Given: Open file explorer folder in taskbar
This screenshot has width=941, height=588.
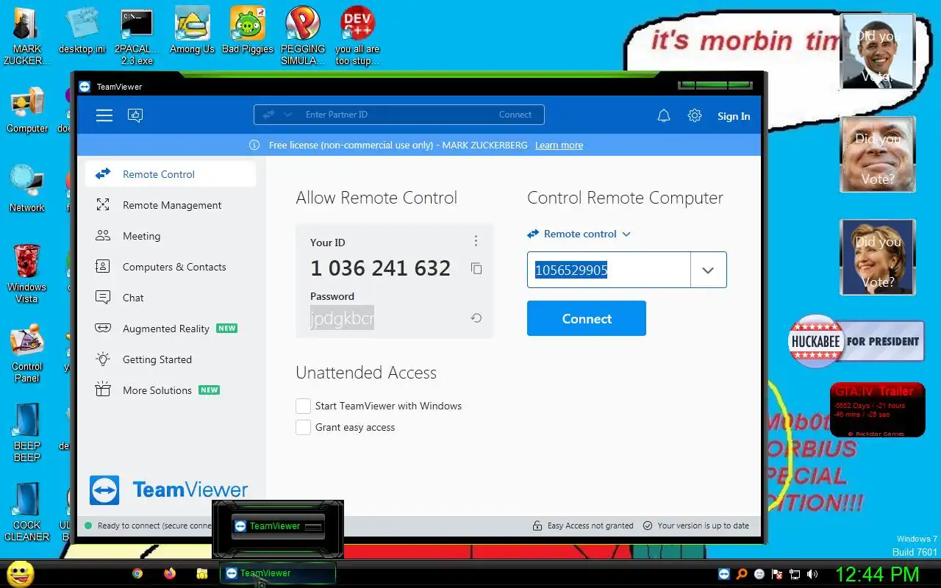Looking at the screenshot, I should tap(202, 573).
